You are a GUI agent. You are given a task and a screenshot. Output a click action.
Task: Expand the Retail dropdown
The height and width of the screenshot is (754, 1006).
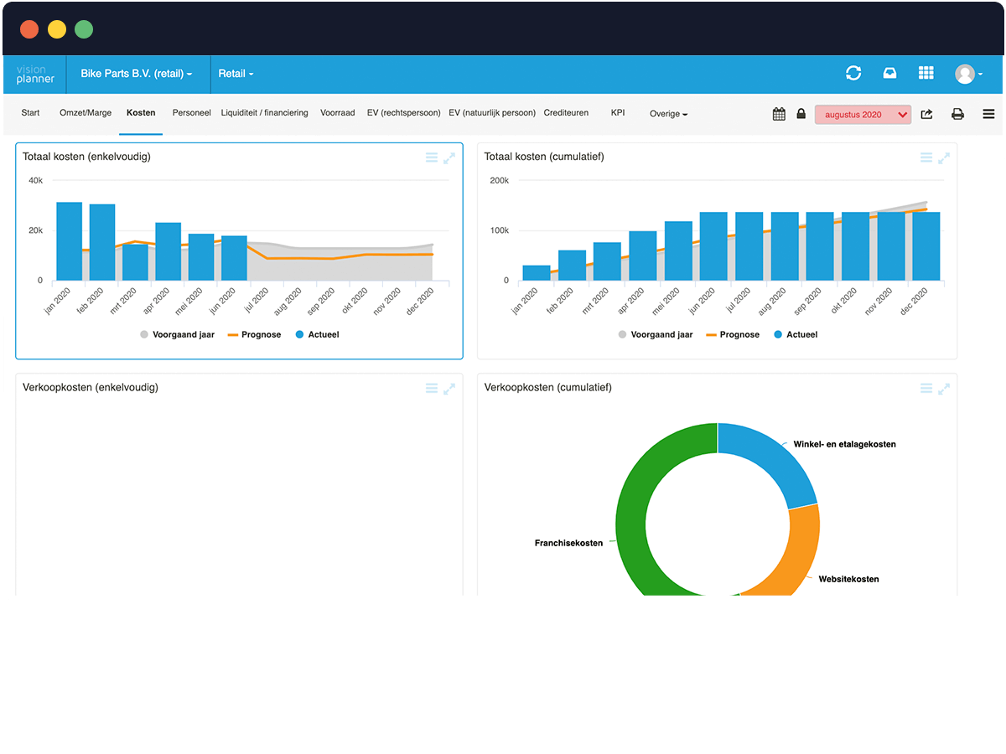pos(236,74)
